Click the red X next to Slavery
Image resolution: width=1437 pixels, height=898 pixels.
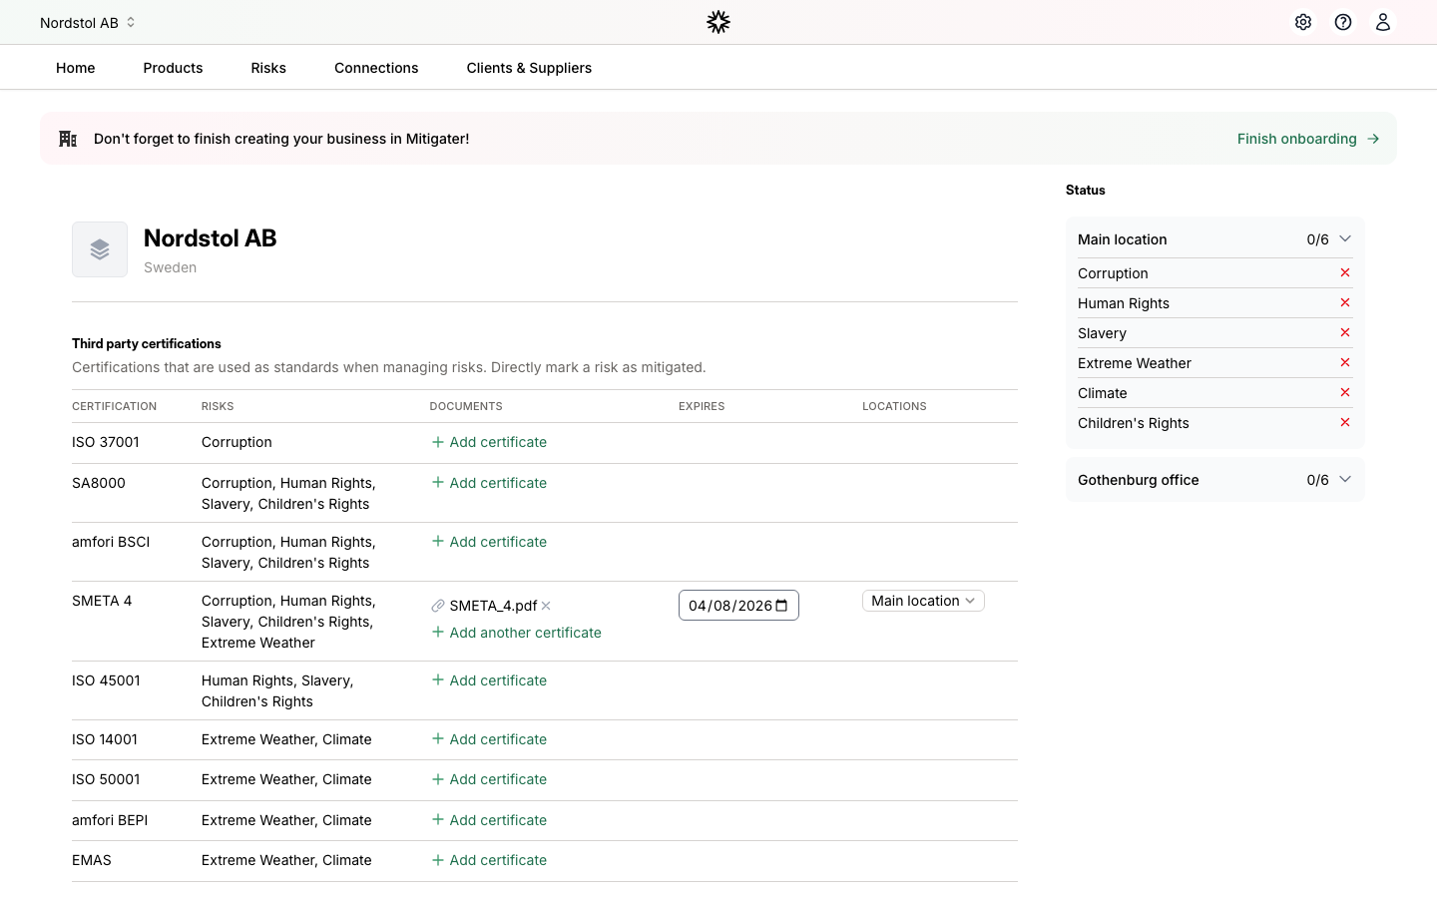[x=1345, y=332]
